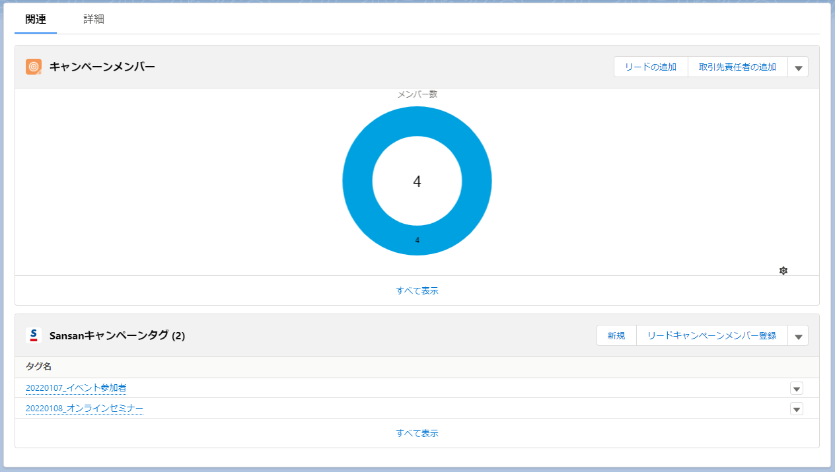Screen dimensions: 835x472
Task: Open the Sansanキャンペーンタグ (2) section title
Action: coord(117,335)
